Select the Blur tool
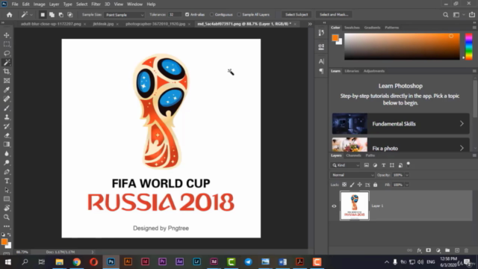This screenshot has height=269, width=478. pyautogui.click(x=7, y=154)
